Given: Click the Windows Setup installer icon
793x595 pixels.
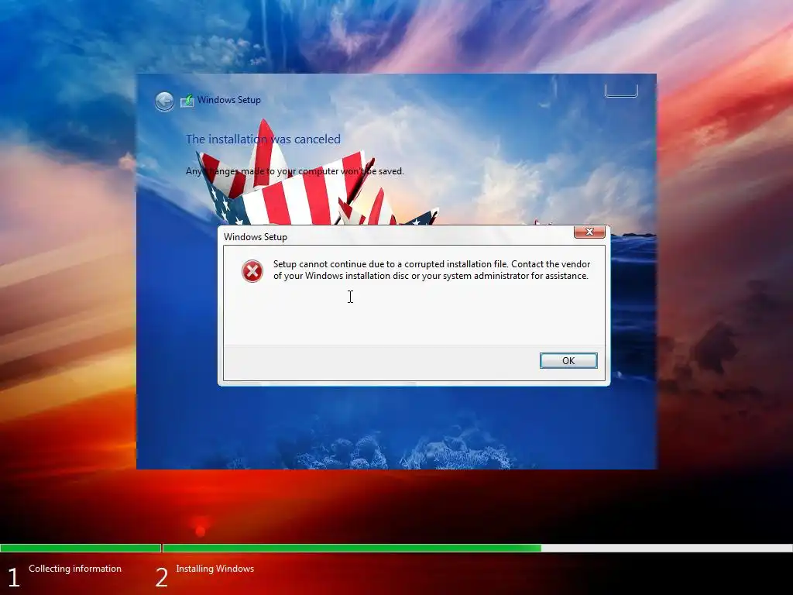Looking at the screenshot, I should coord(187,101).
